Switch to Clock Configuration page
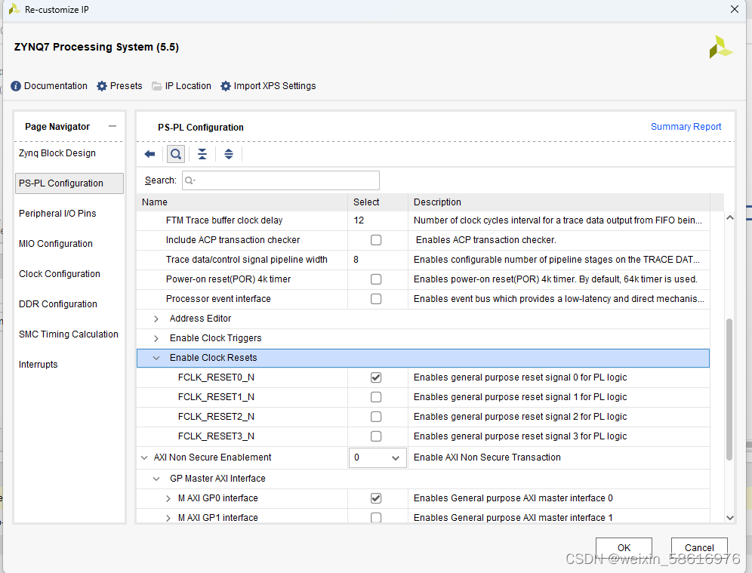The height and width of the screenshot is (573, 752). click(x=60, y=274)
